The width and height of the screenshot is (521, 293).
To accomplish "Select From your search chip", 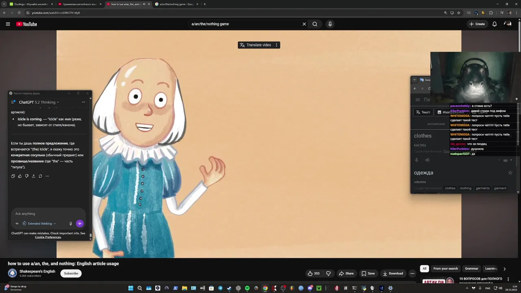I will click(x=446, y=269).
